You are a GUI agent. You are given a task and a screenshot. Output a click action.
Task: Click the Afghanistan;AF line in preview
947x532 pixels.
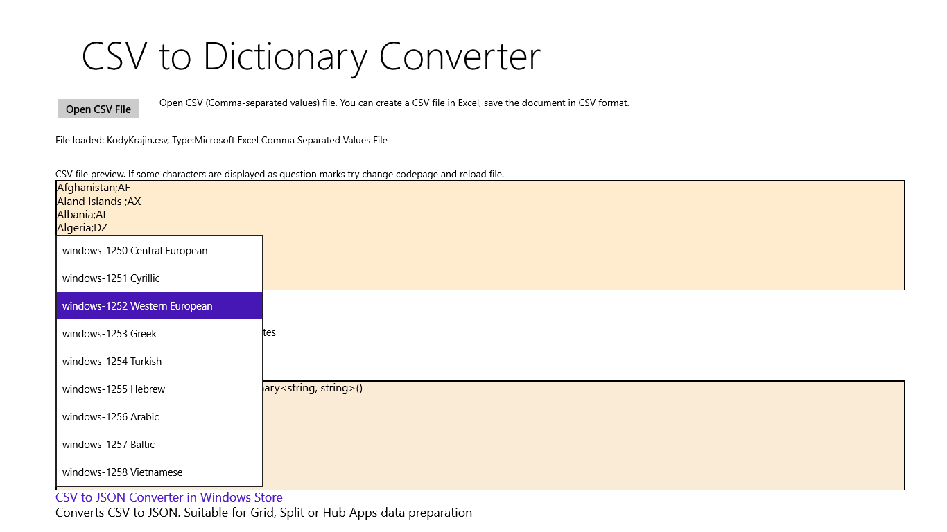[94, 188]
